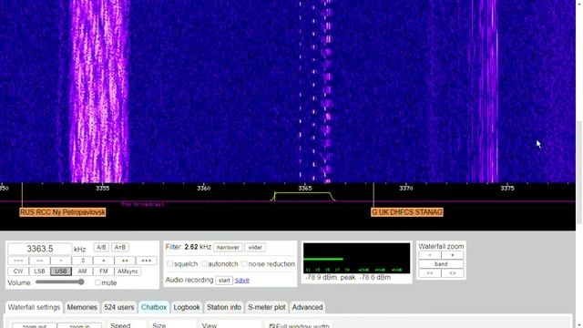The height and width of the screenshot is (328, 583).
Task: Copy VFO with the A=B button
Action: point(119,247)
